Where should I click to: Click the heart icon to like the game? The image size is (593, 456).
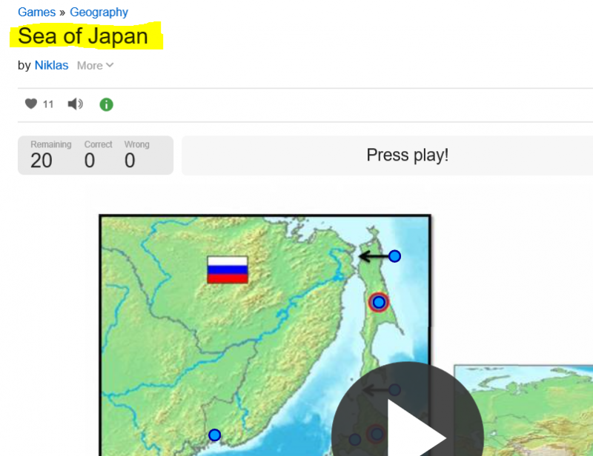click(30, 104)
